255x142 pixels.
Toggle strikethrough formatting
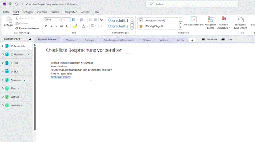click(x=62, y=26)
